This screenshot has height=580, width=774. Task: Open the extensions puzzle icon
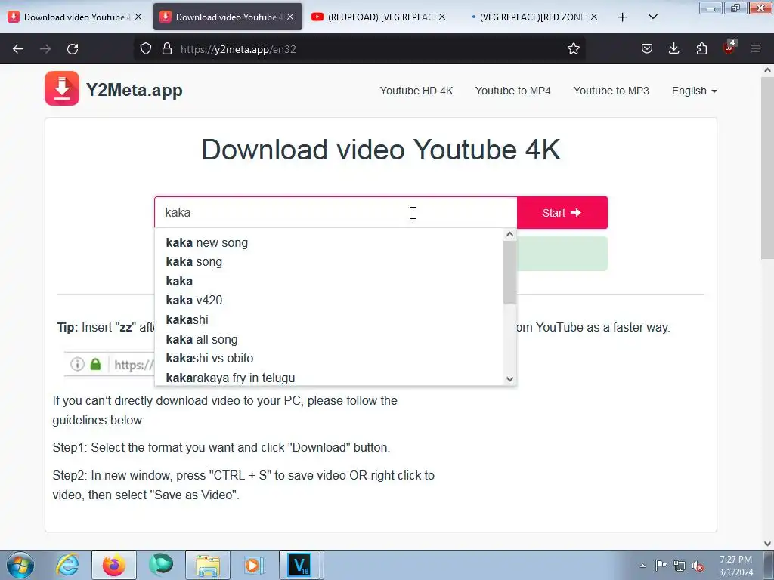[701, 49]
